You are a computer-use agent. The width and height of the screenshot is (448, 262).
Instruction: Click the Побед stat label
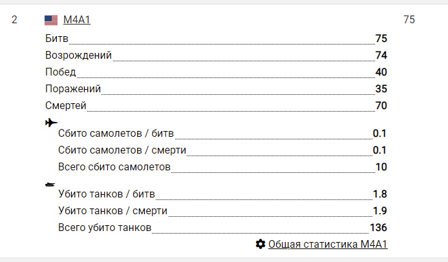(61, 72)
